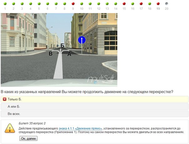Image resolution: width=189 pixels, height=144 pixels.
Task: Click the red X wrong-answer icon
Action: click(5, 99)
